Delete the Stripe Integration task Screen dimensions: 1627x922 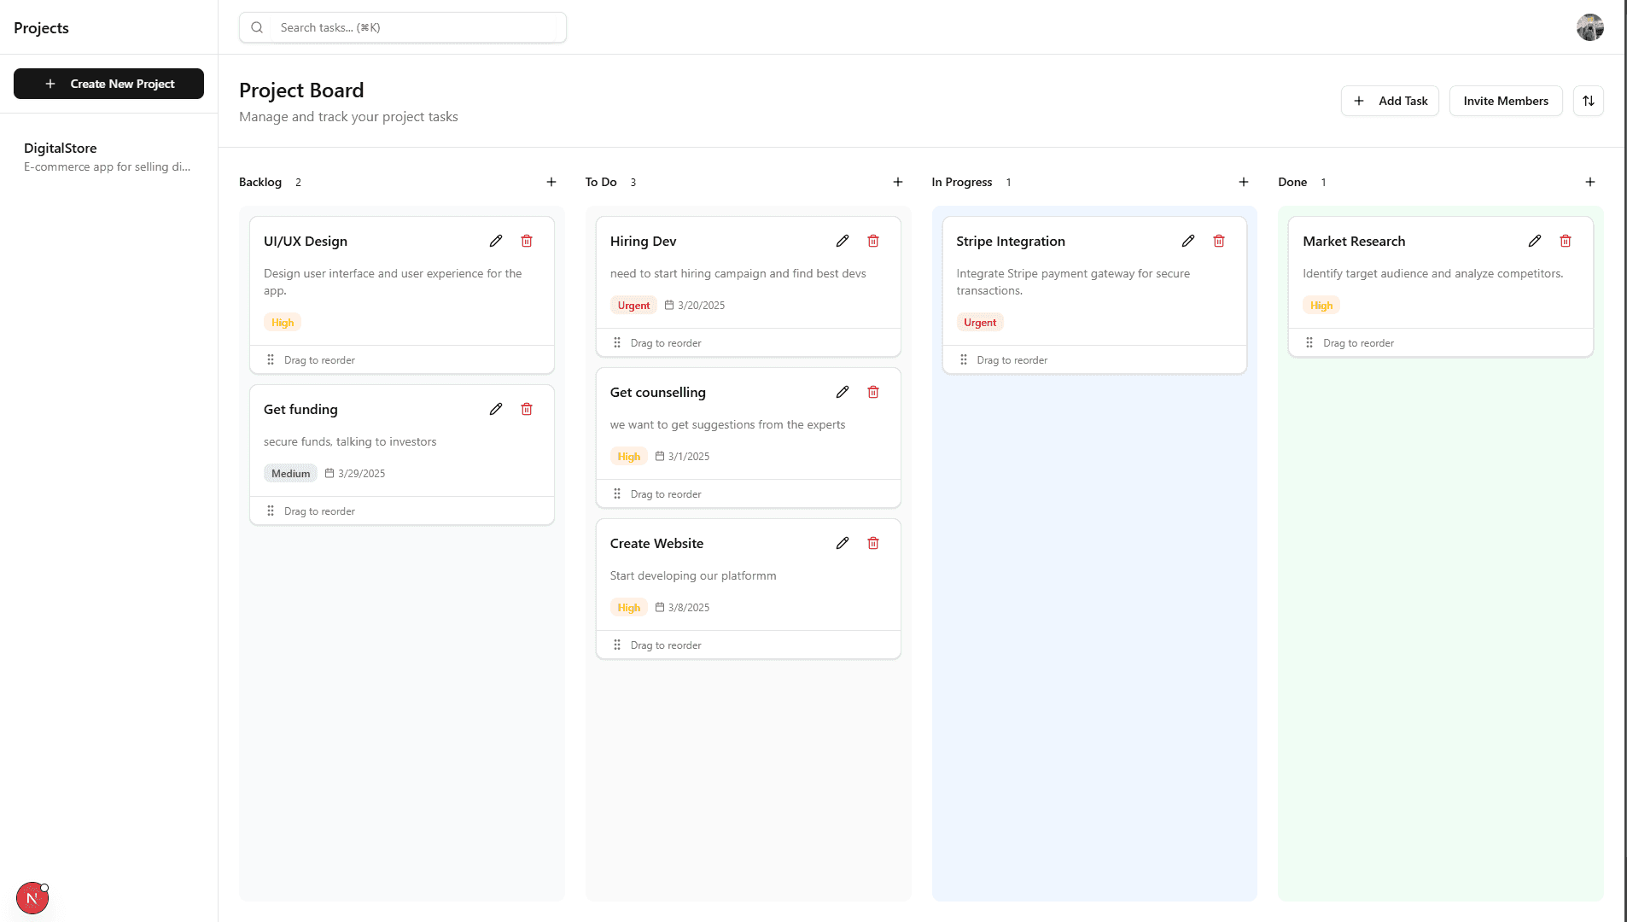coord(1219,241)
